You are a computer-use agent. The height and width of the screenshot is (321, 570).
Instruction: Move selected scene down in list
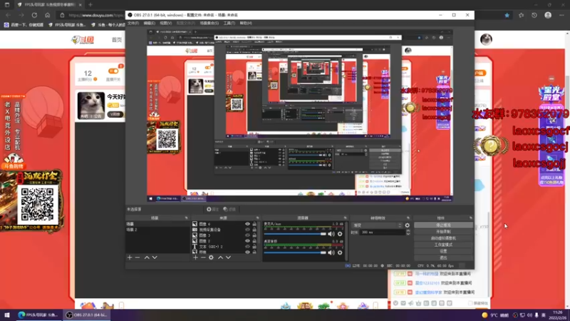coord(155,258)
